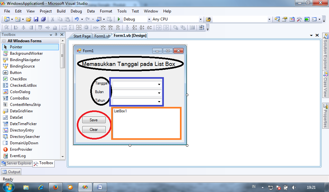
Task: Switch to the Server Explorer tab
Action: (17, 163)
